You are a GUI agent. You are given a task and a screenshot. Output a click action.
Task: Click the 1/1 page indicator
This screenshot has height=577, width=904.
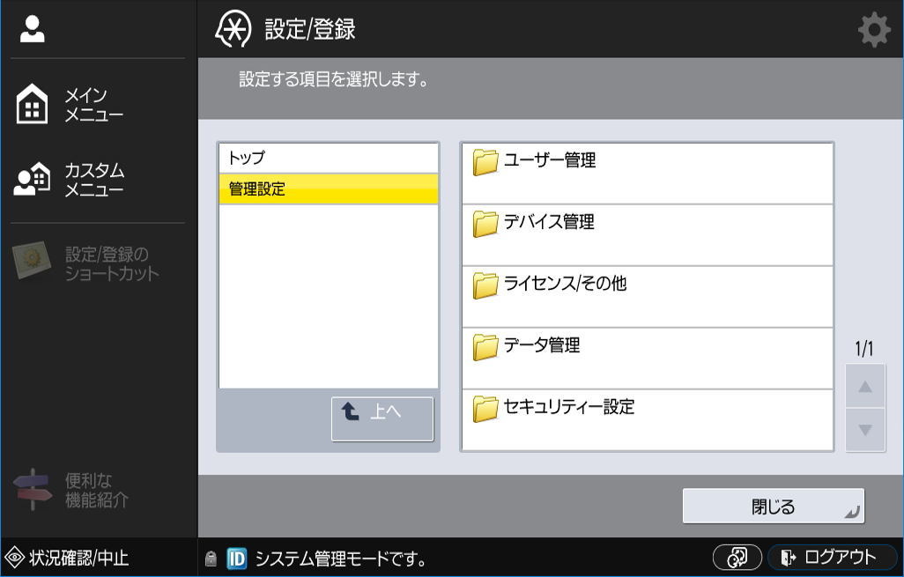863,349
